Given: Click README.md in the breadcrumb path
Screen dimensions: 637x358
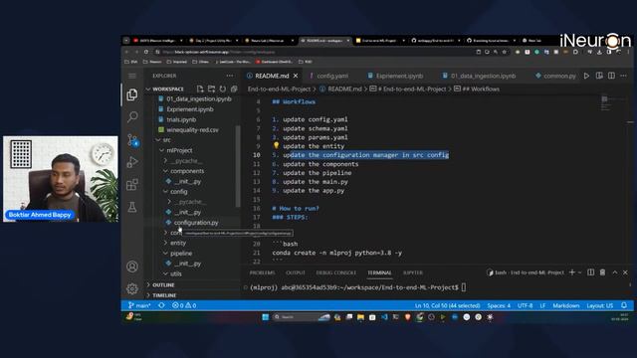Looking at the screenshot, I should pos(344,89).
